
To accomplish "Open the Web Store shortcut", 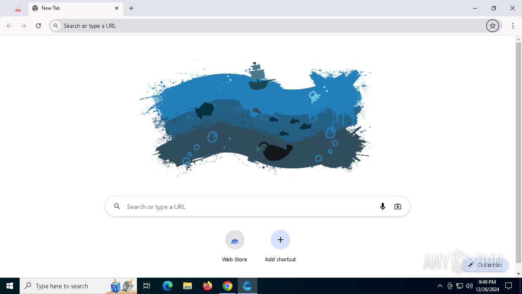I will click(x=234, y=246).
